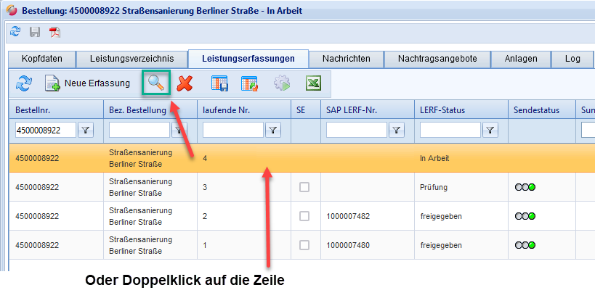Click the PDF export icon in top toolbar

pos(54,32)
